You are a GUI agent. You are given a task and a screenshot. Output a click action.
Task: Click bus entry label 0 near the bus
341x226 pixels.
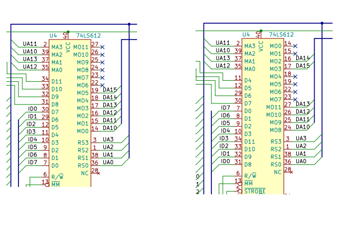pyautogui.click(x=198, y=176)
